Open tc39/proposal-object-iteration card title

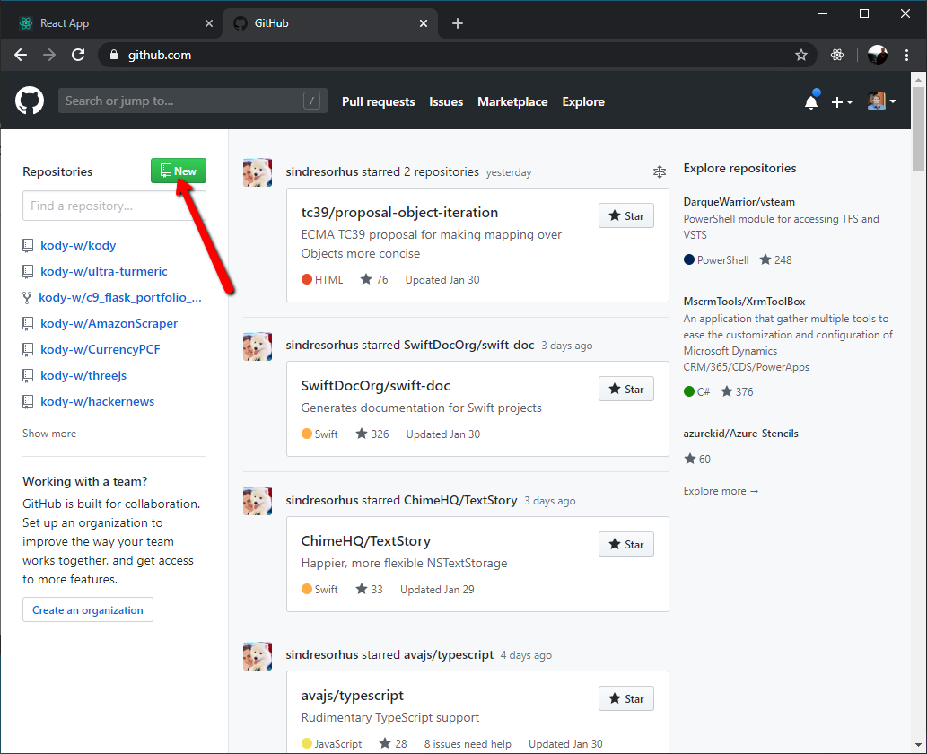pos(399,213)
